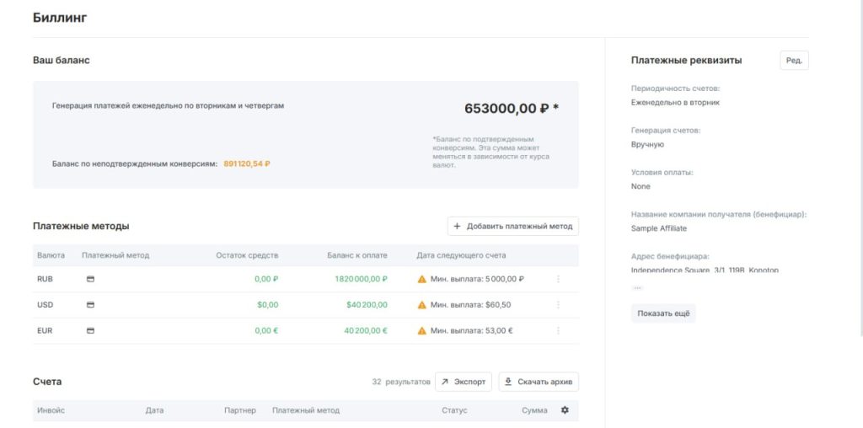This screenshot has width=863, height=428.
Task: Click Sample Affiliate company name
Action: pyautogui.click(x=659, y=228)
